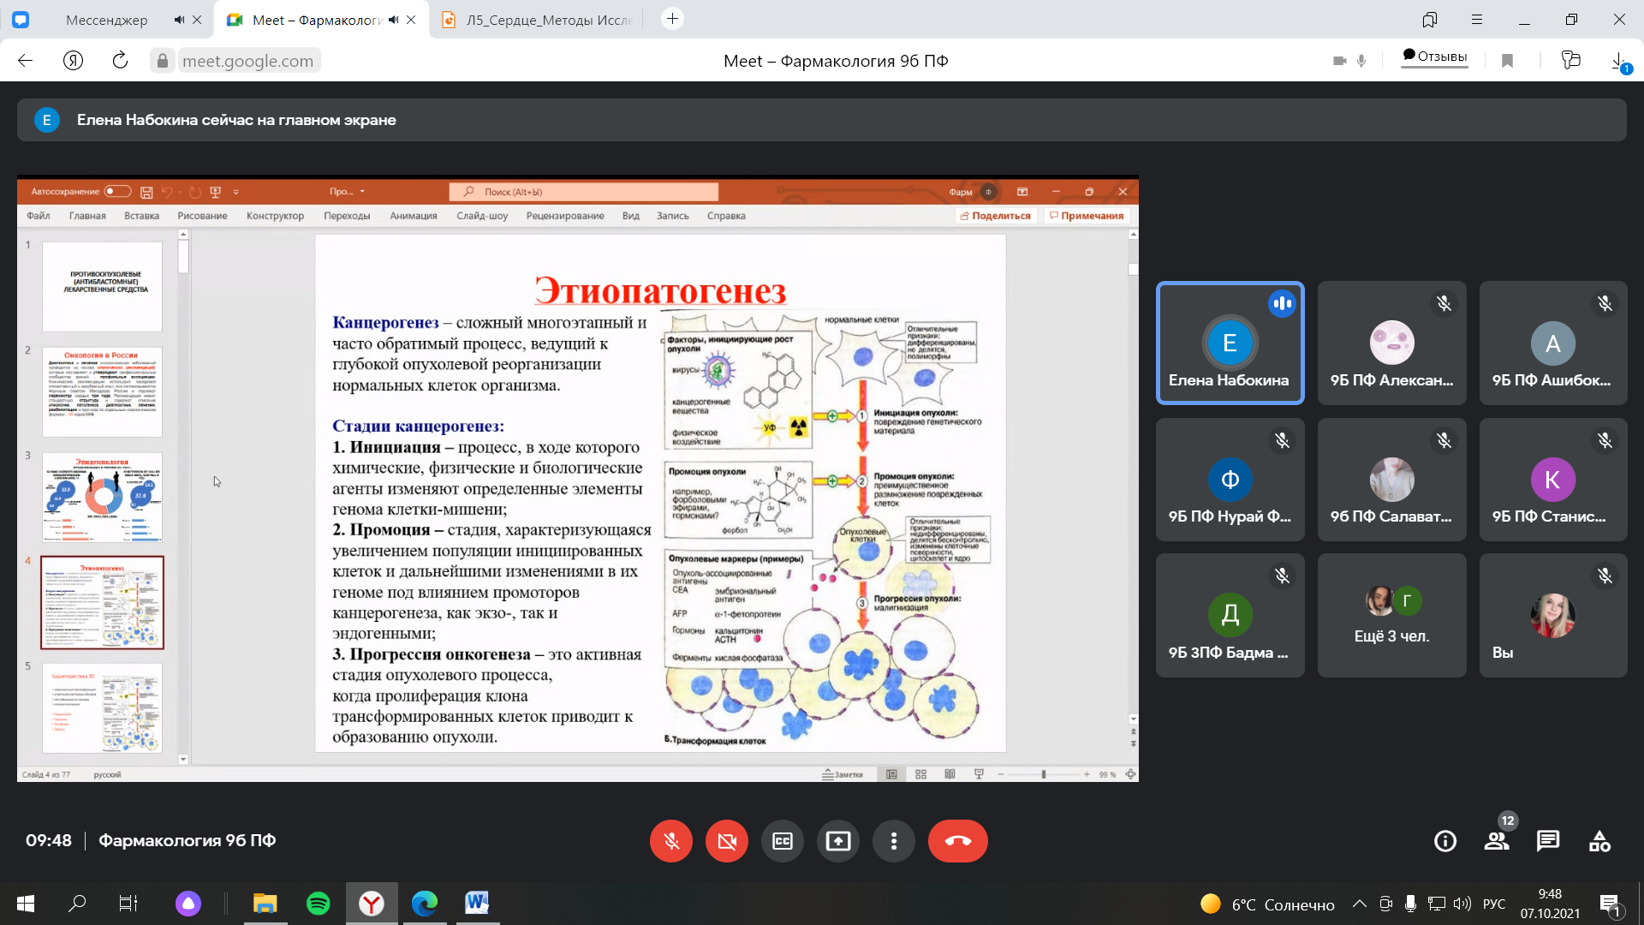Open the Анимация ribbon tab

pos(414,216)
